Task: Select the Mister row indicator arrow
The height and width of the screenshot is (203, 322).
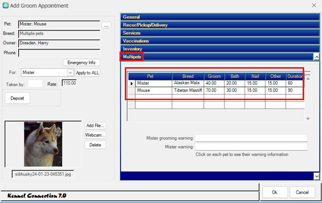Action: tap(132, 83)
